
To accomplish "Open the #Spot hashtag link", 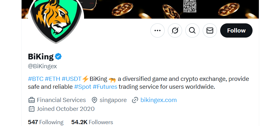I will 83,87.
